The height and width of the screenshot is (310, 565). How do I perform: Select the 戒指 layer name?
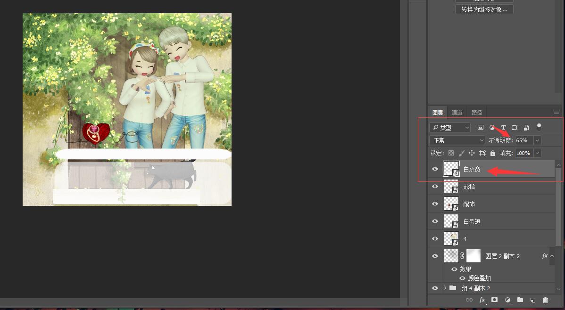(469, 187)
